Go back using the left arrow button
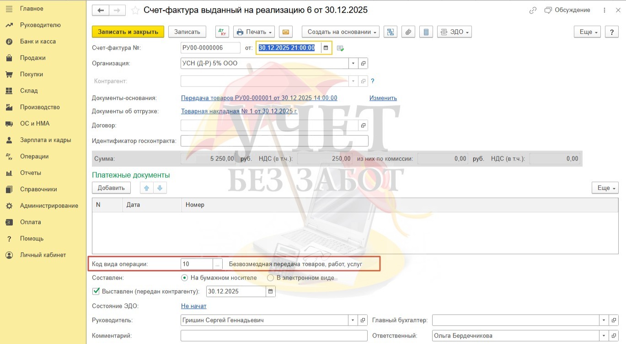The height and width of the screenshot is (344, 626). 101,10
